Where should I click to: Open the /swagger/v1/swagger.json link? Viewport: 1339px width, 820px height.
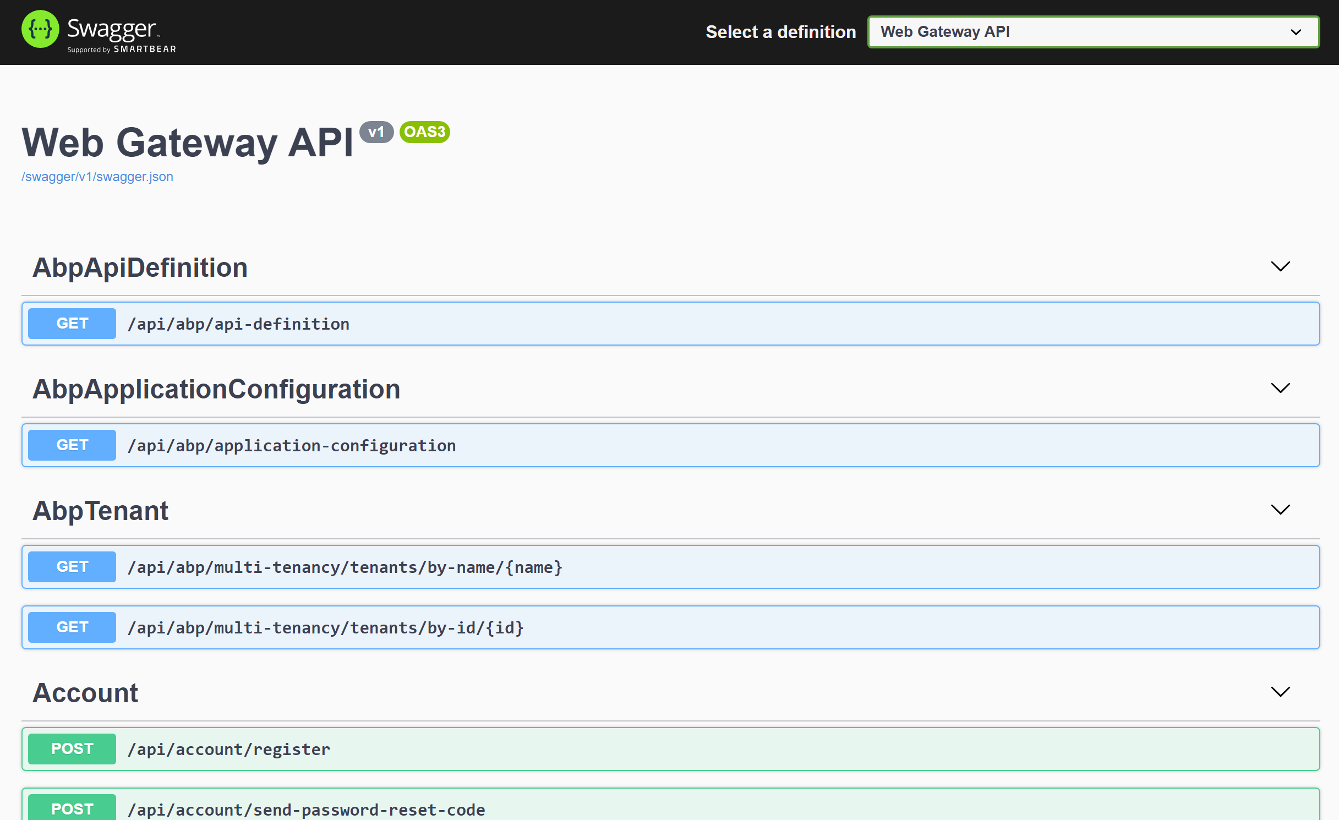pos(97,177)
